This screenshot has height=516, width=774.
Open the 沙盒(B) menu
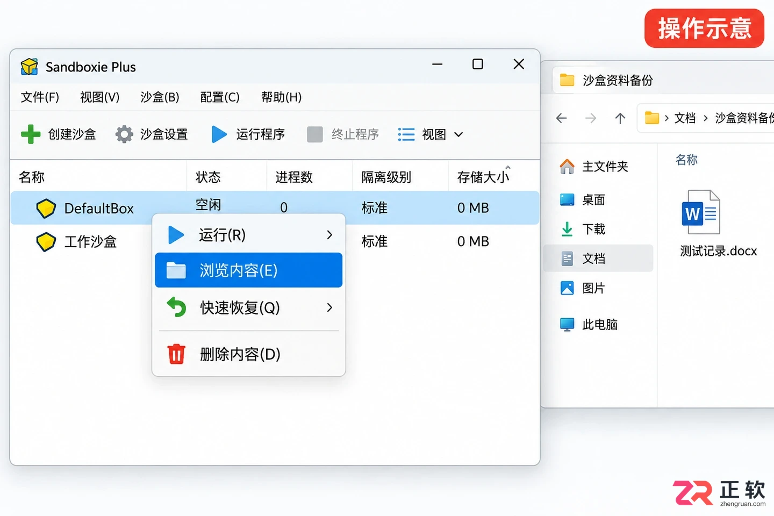click(160, 97)
